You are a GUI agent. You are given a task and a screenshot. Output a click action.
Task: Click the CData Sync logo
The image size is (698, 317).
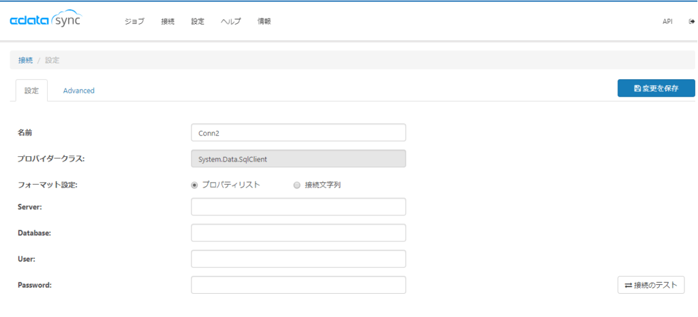pos(46,20)
